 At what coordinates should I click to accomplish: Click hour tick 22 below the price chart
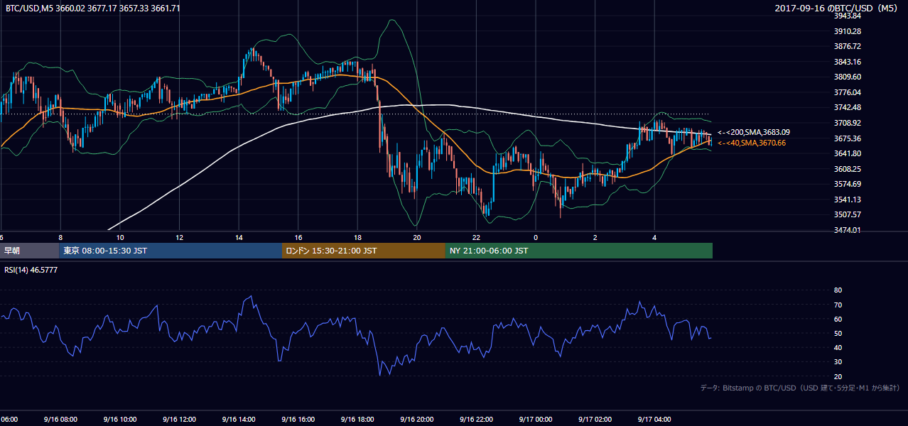point(477,237)
